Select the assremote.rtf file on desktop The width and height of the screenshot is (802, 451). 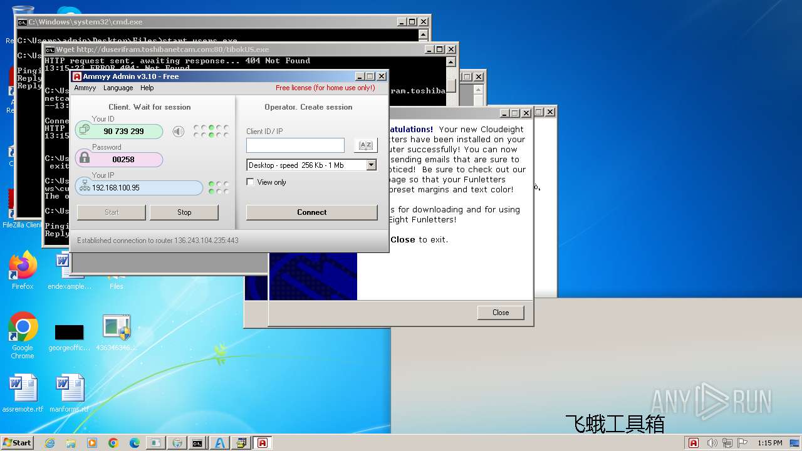click(x=23, y=393)
